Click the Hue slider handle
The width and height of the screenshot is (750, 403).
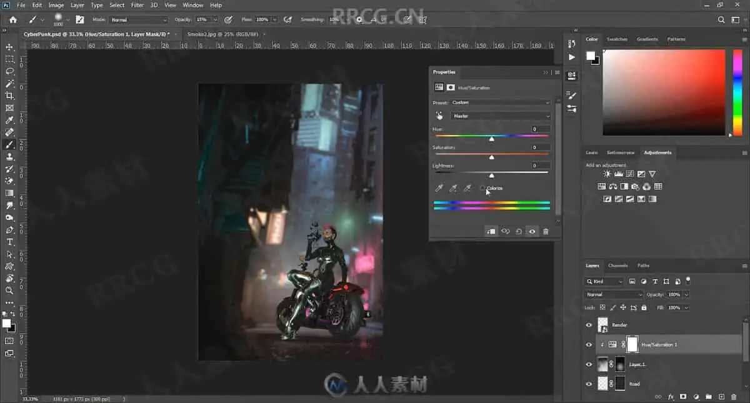pos(491,139)
